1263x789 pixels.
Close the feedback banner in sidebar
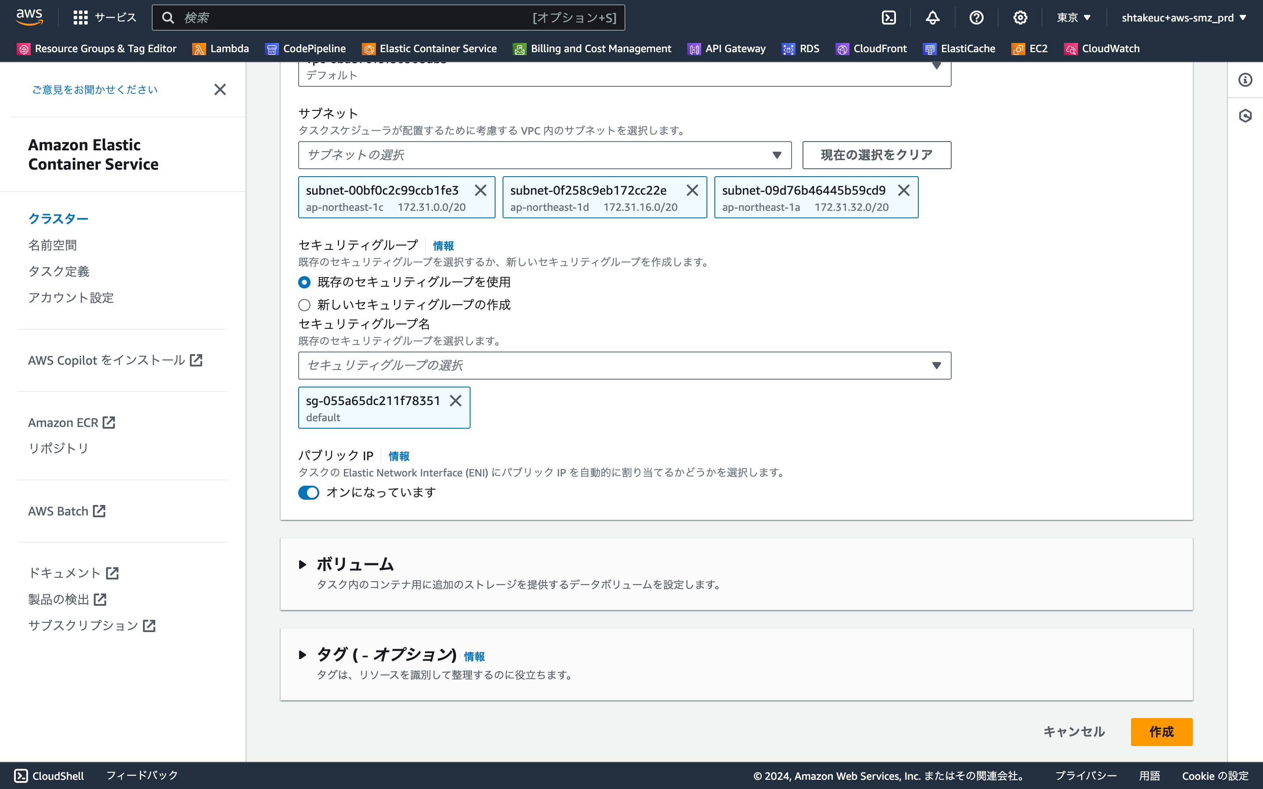(x=220, y=89)
